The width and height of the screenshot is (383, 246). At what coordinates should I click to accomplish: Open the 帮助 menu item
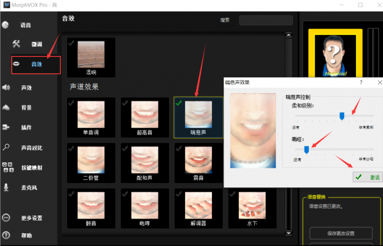pos(26,236)
